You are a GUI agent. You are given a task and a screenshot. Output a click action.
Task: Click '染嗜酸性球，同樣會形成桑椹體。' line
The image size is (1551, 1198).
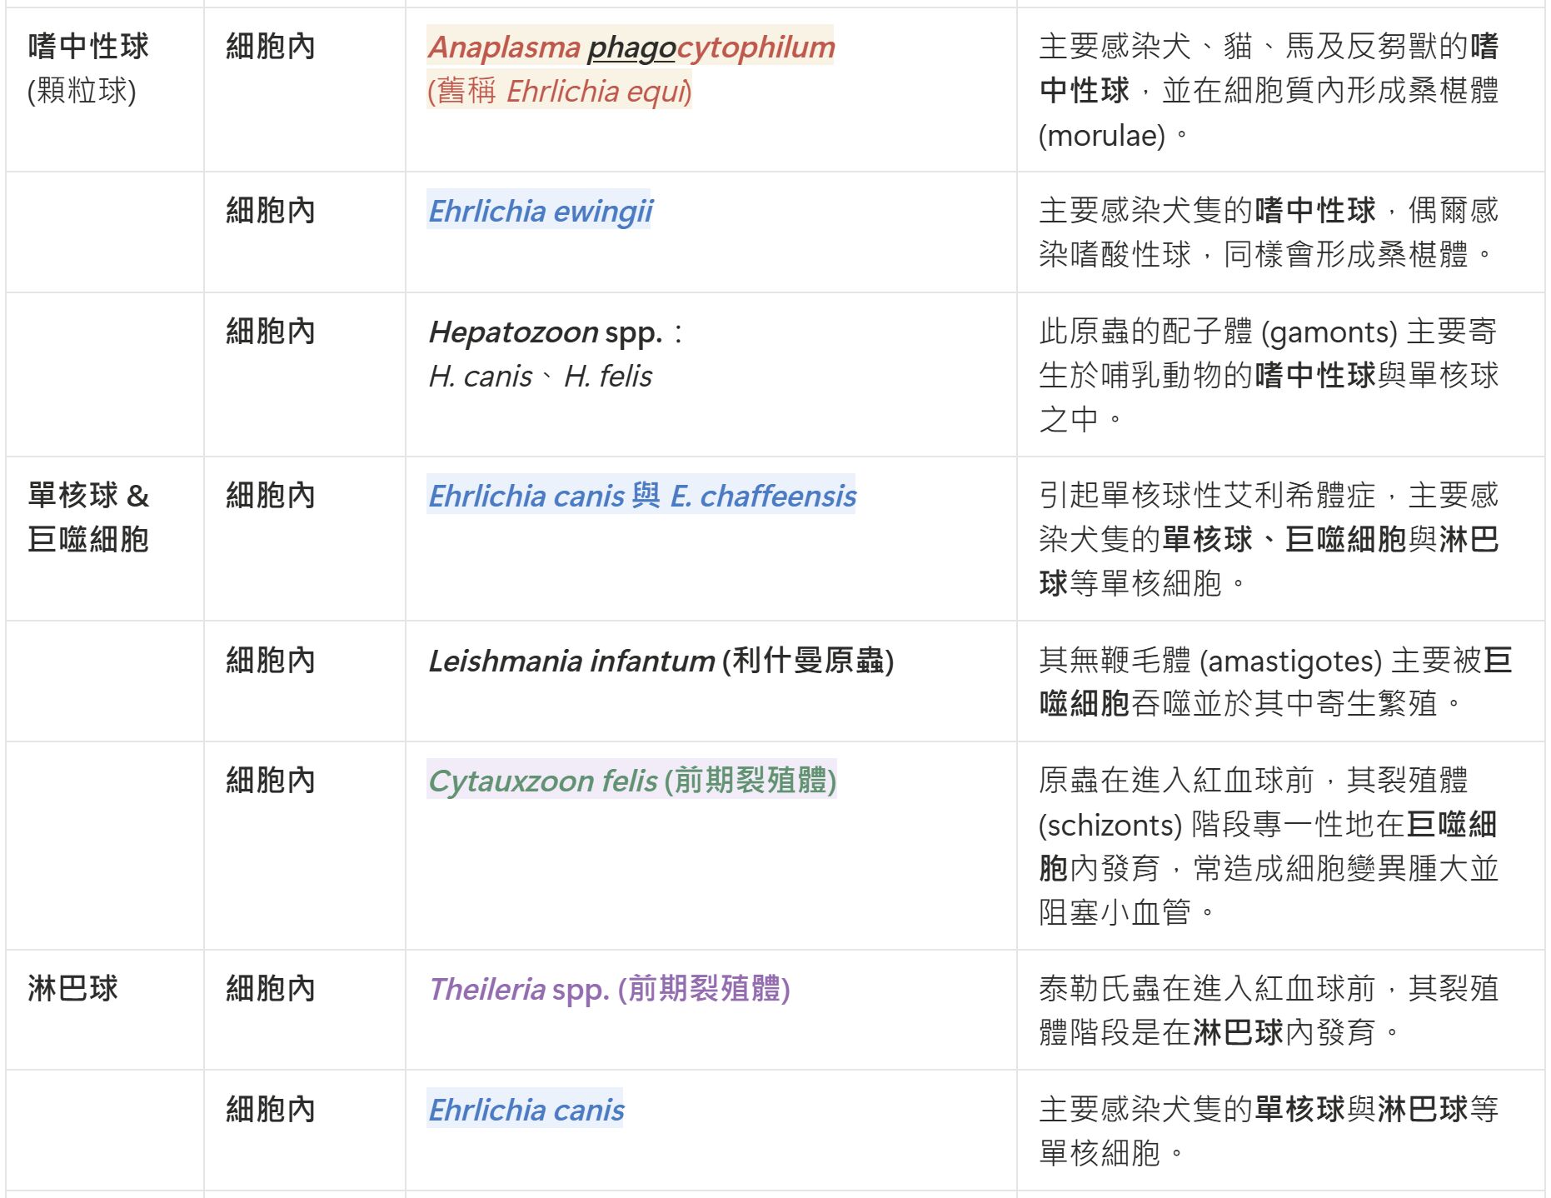pyautogui.click(x=1266, y=254)
